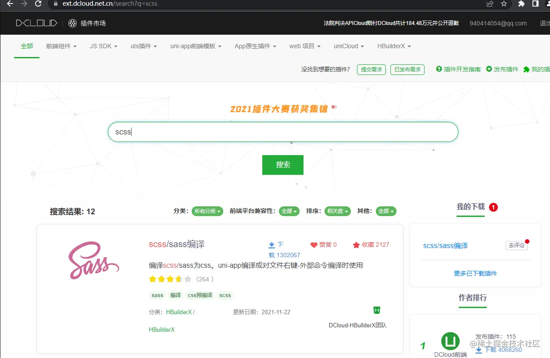Click the green HBuilderX team badge icon
Viewport: 550px width, 358px height.
(377, 310)
